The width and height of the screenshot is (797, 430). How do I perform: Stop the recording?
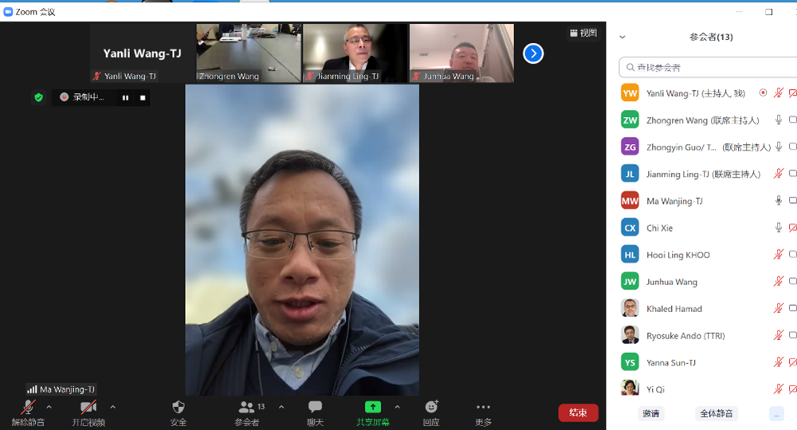pyautogui.click(x=143, y=97)
